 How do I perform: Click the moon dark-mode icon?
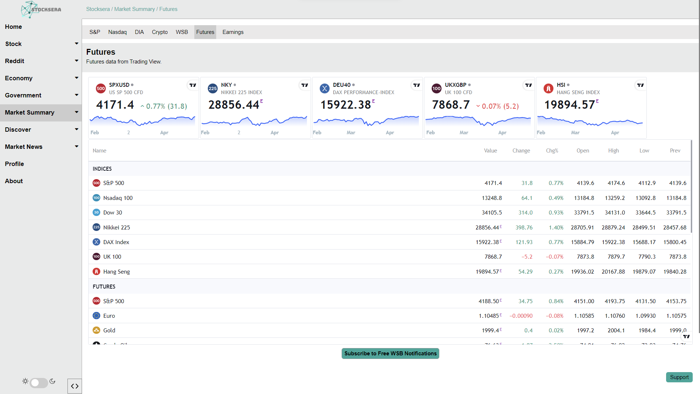[x=52, y=381]
